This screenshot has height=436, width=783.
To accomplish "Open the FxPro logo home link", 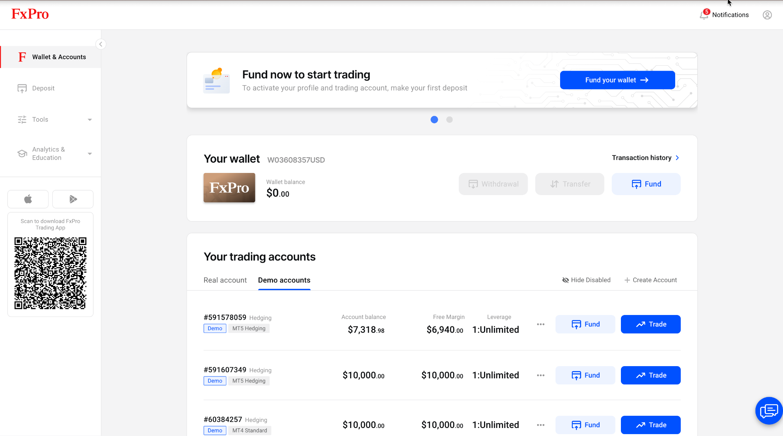I will (x=30, y=14).
